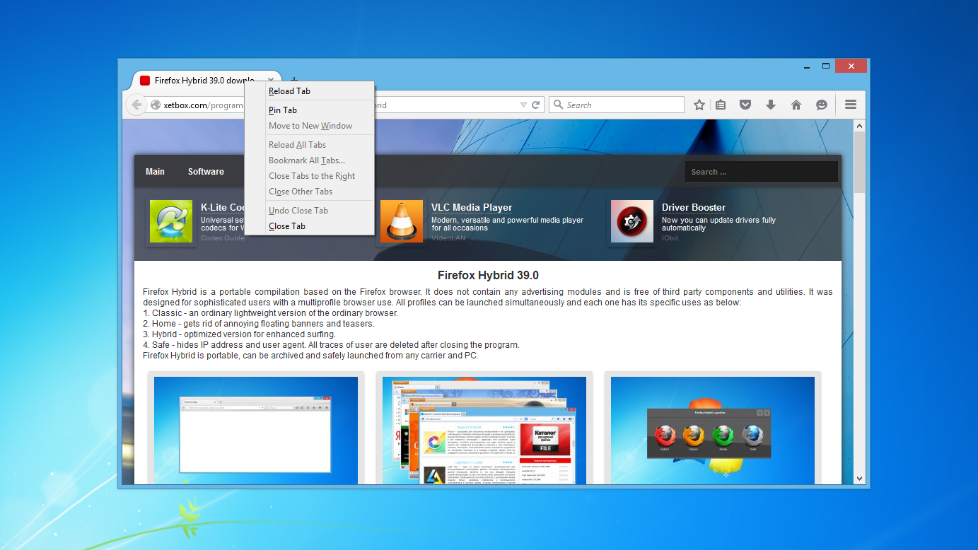Select Close Tab menu entry
The height and width of the screenshot is (550, 978).
[x=287, y=226]
